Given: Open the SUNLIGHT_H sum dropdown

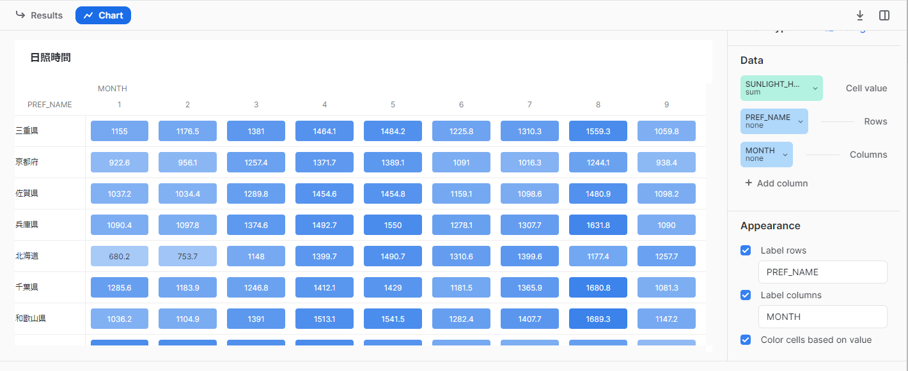Looking at the screenshot, I should pyautogui.click(x=781, y=88).
